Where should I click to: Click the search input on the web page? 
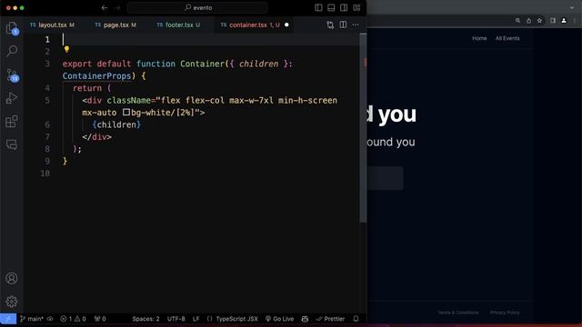pyautogui.click(x=385, y=178)
